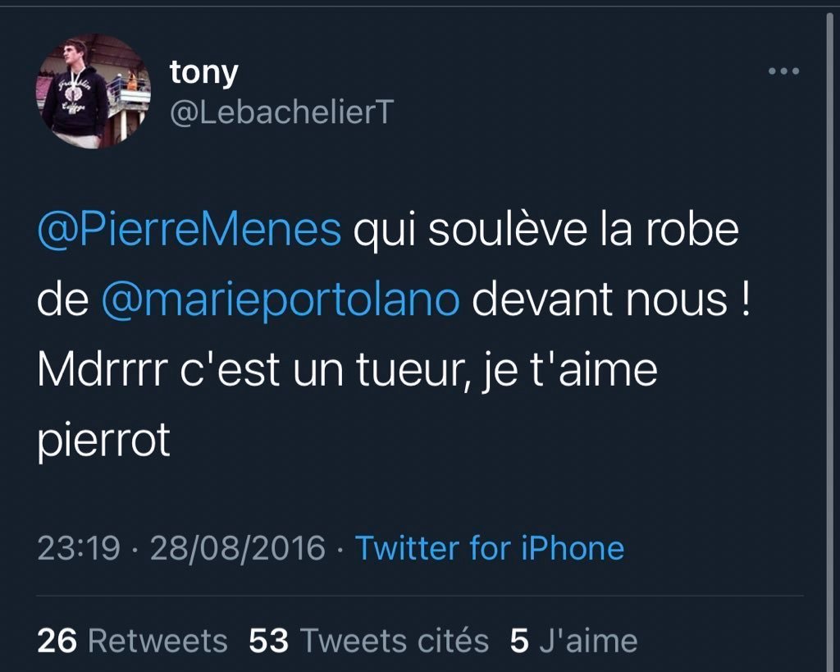840x672 pixels.
Task: Click the 23:19 tweet time
Action: [79, 547]
